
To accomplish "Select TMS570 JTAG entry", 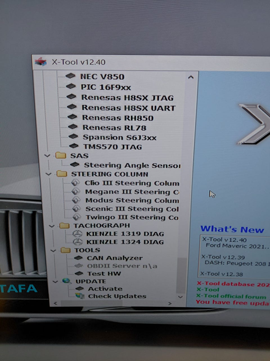I will pos(112,147).
